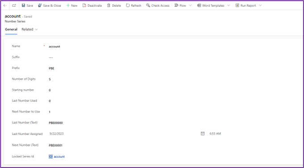Expand the Word Templates chevron
304x168 pixels.
[x=228, y=5]
